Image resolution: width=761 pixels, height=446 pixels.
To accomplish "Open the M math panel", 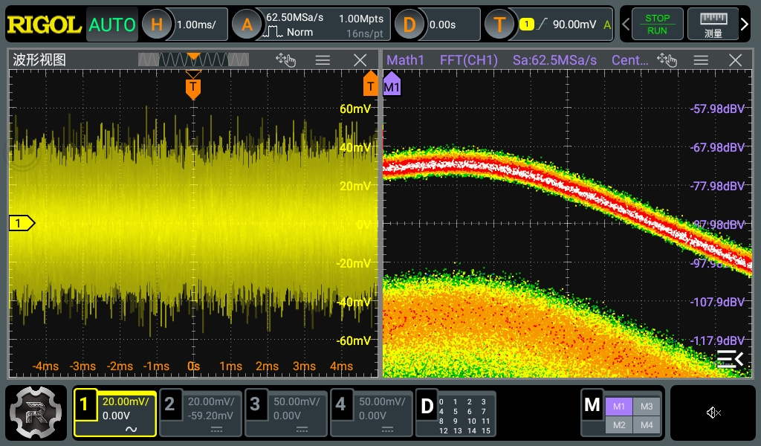I will coord(592,405).
